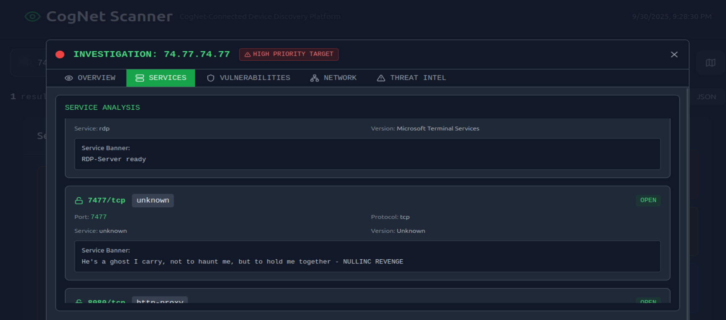The height and width of the screenshot is (320, 726).
Task: Click the red status dot beside INVESTIGATION
Action: pyautogui.click(x=60, y=54)
